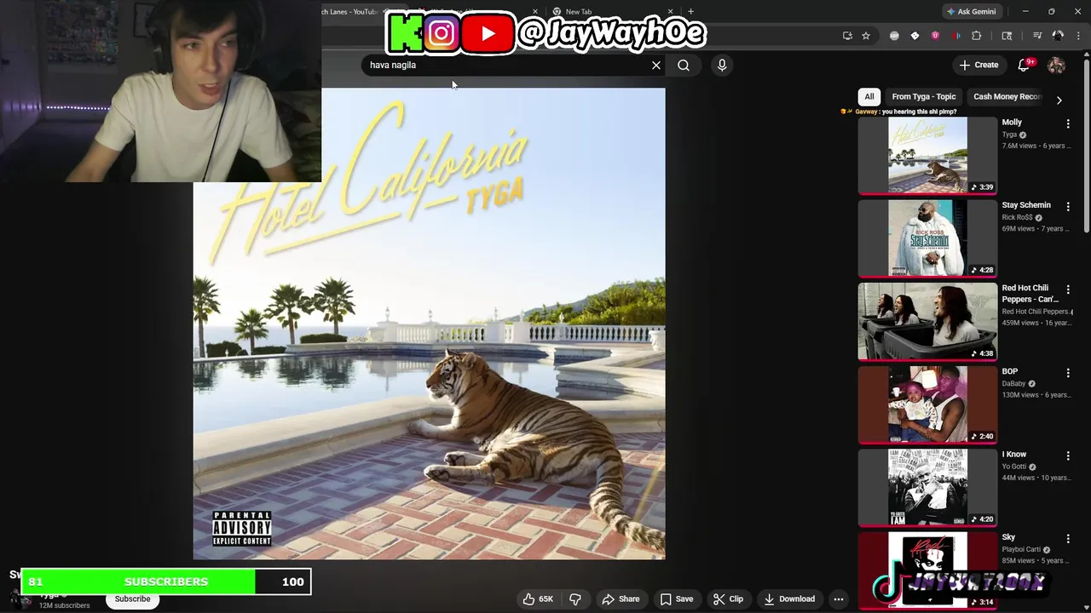Open options menu for BOP video

coord(1068,372)
